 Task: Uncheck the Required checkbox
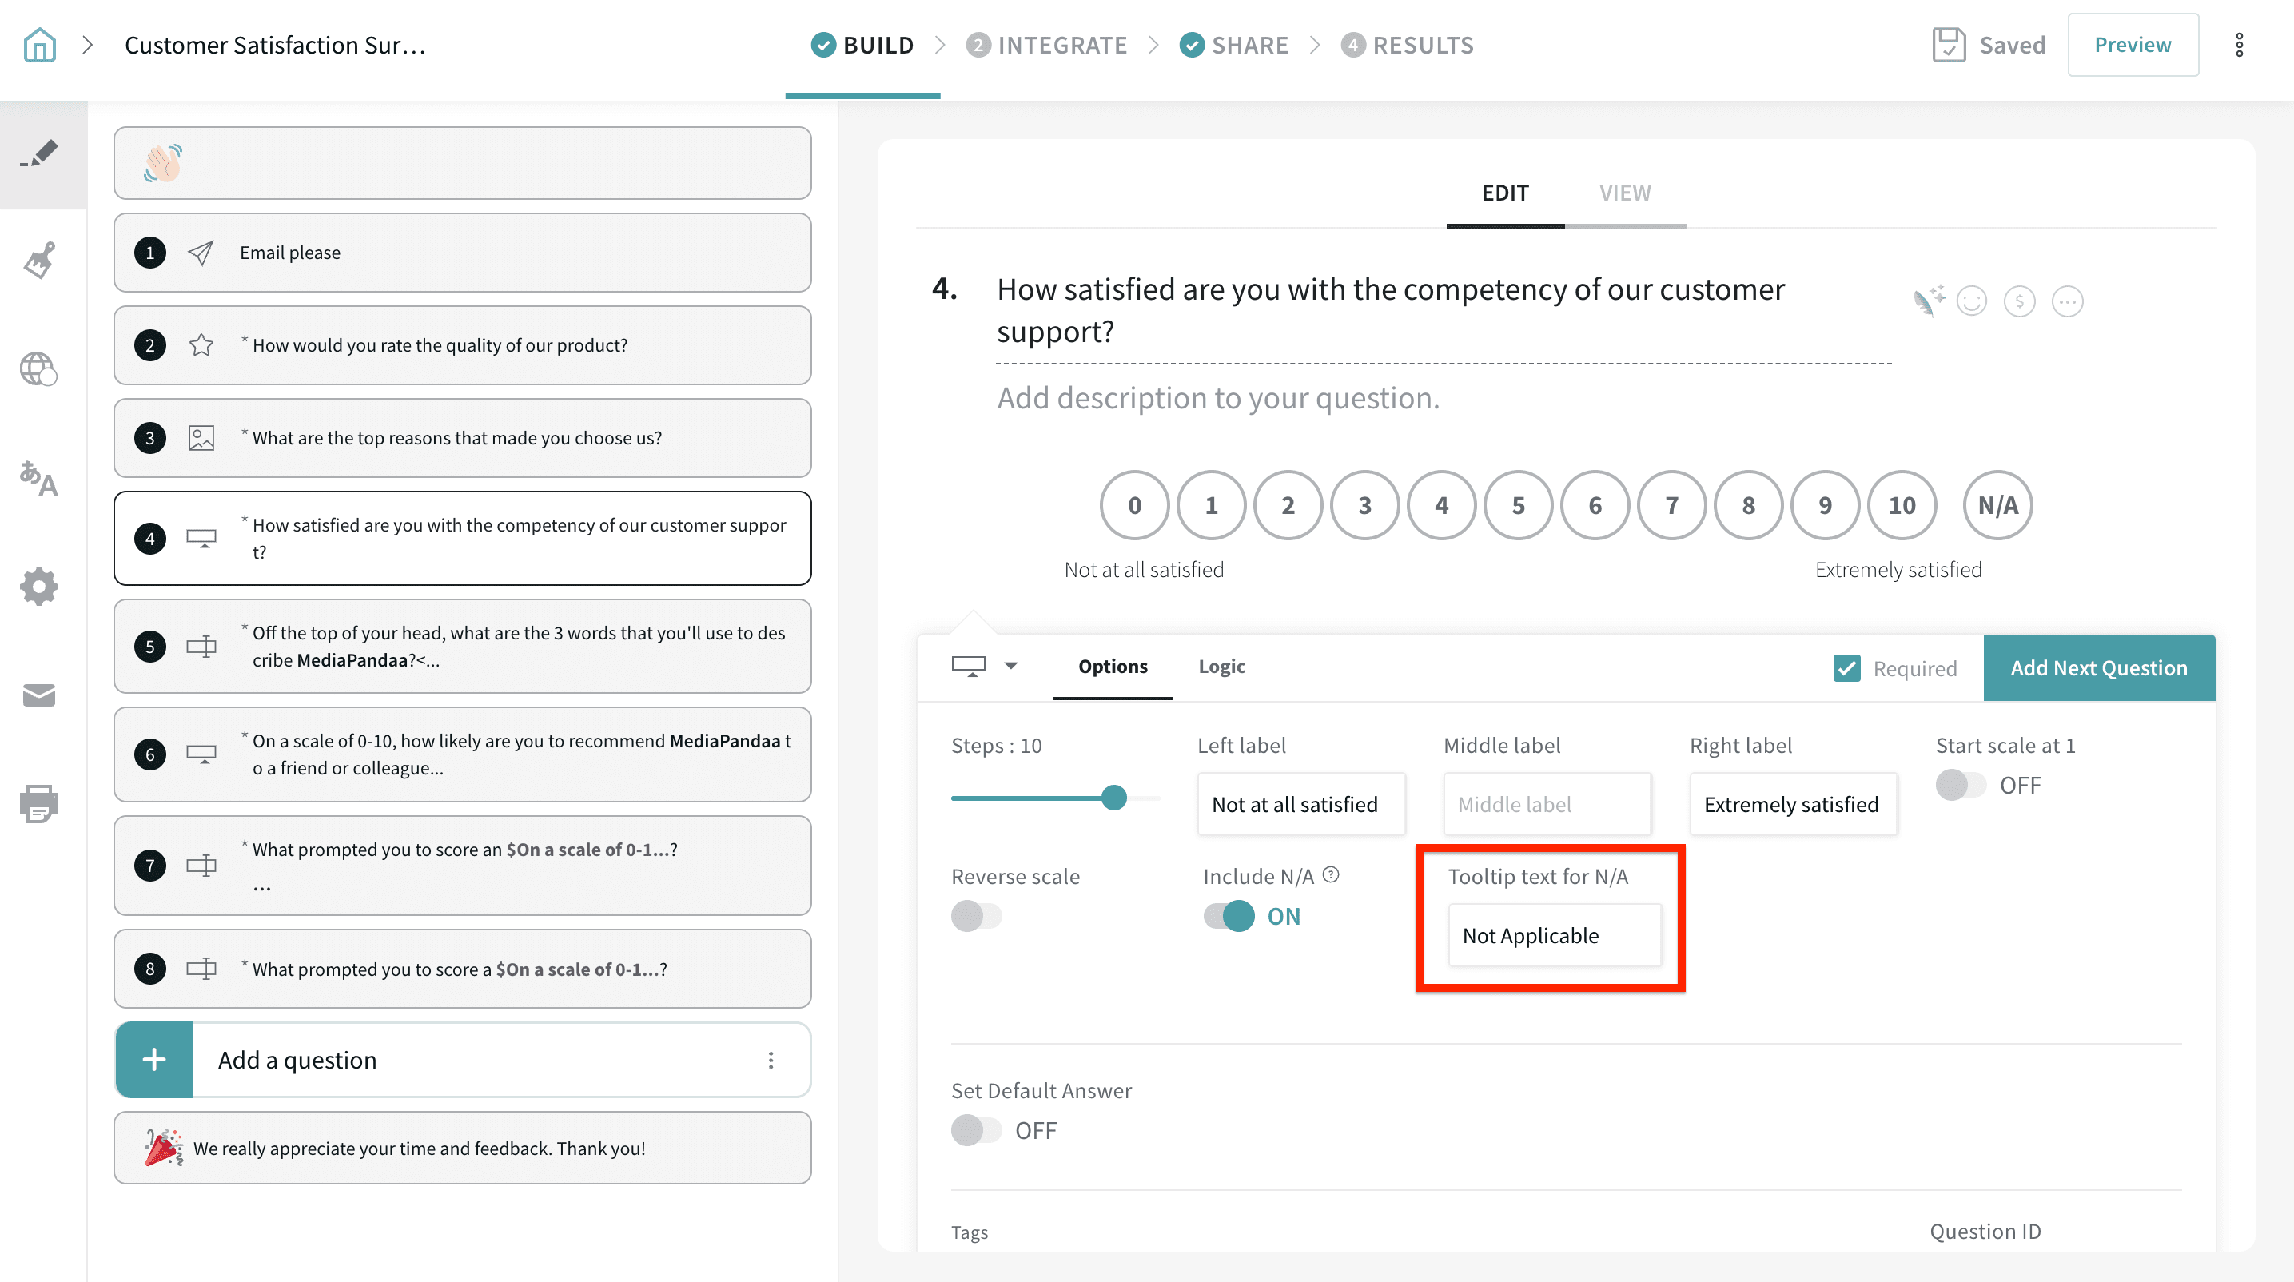(x=1847, y=667)
